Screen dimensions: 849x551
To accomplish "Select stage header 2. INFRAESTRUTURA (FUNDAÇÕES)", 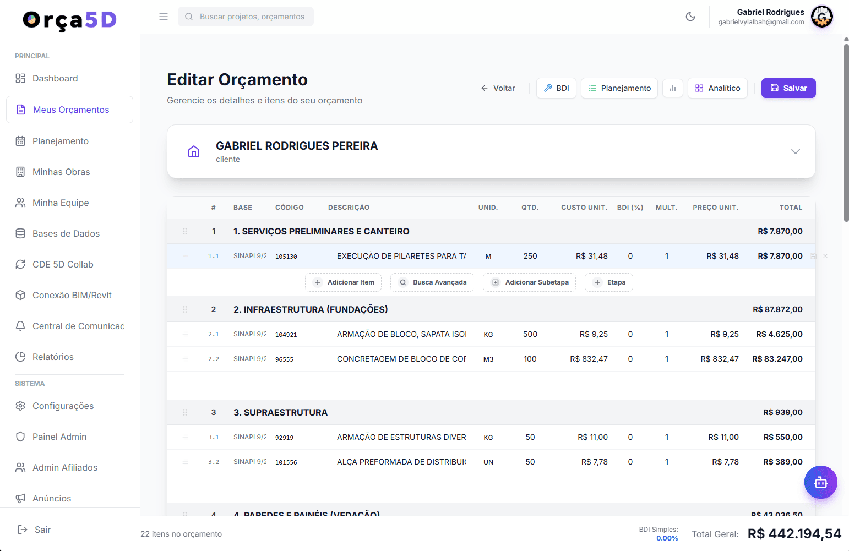I will 311,309.
